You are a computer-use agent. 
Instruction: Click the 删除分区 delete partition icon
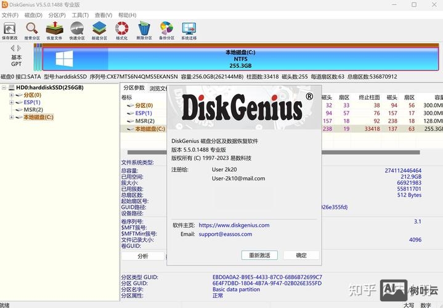(144, 31)
